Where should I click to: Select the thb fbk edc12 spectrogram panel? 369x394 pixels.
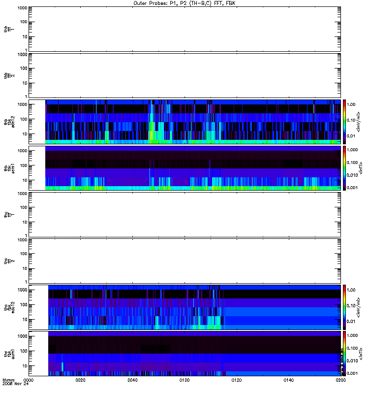coord(185,122)
